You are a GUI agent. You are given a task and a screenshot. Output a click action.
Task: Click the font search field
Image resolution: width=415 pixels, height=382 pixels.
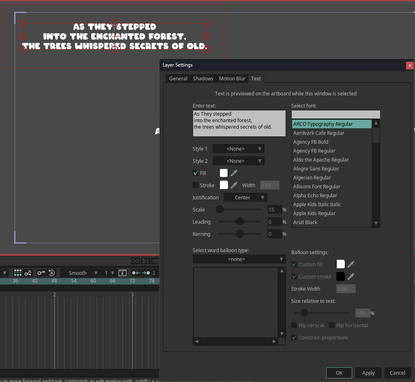[335, 114]
